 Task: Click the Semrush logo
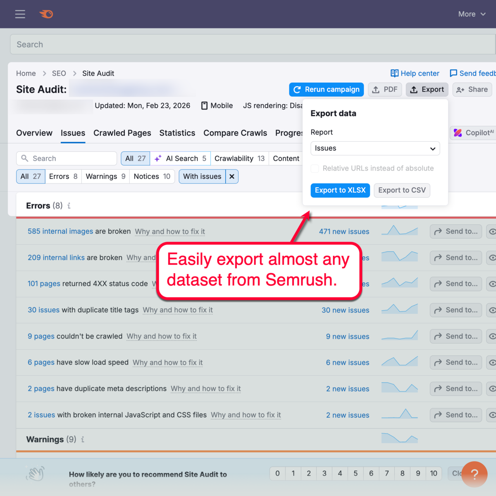click(45, 14)
